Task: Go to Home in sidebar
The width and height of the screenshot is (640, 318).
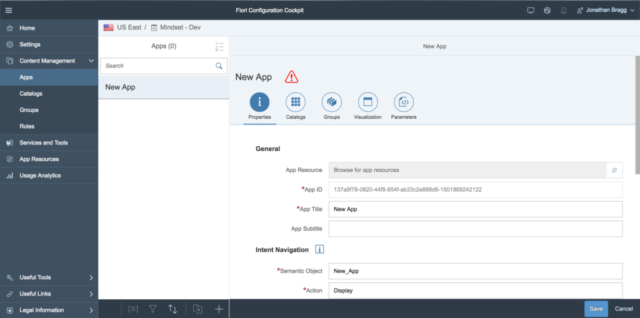Action: tap(49, 28)
